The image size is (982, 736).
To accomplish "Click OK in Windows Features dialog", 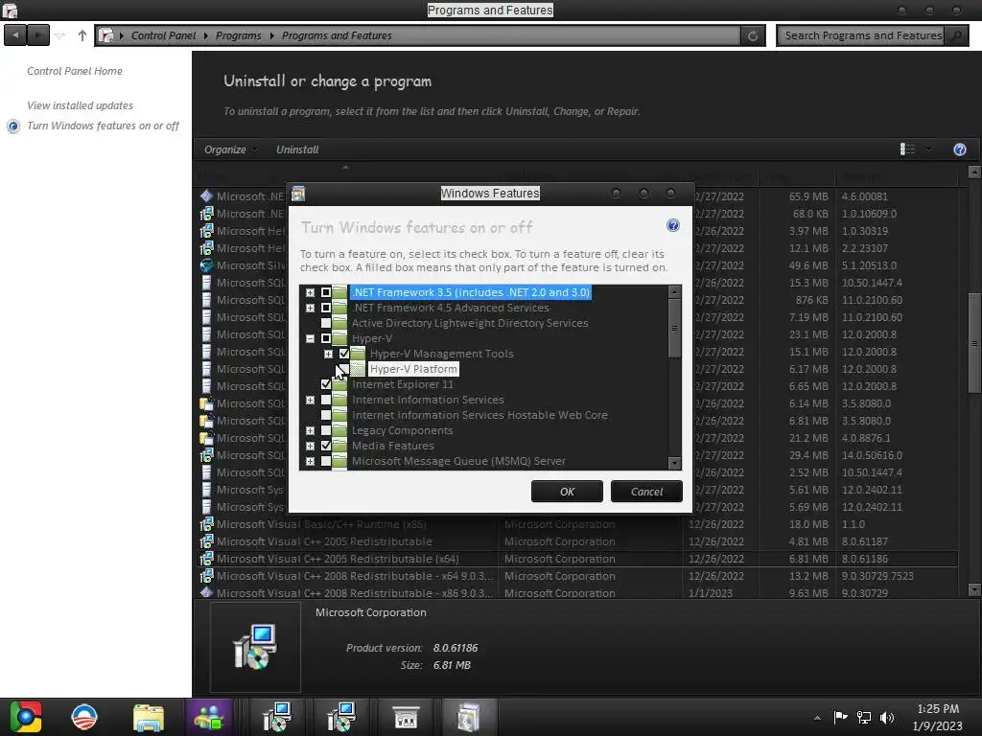I will 567,492.
